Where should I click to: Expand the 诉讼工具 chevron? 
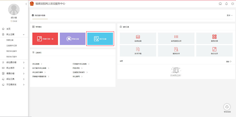click(24, 79)
